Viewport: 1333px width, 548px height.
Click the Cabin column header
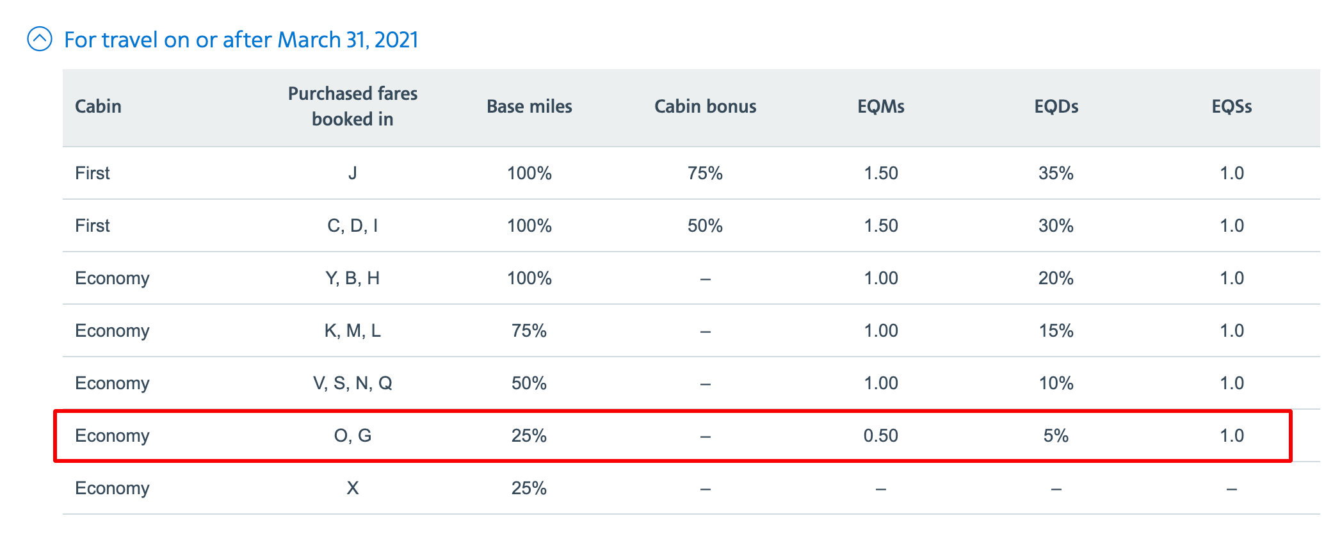pyautogui.click(x=98, y=106)
